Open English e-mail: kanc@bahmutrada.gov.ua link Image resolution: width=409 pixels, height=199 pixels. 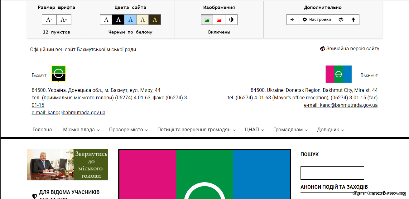click(341, 105)
